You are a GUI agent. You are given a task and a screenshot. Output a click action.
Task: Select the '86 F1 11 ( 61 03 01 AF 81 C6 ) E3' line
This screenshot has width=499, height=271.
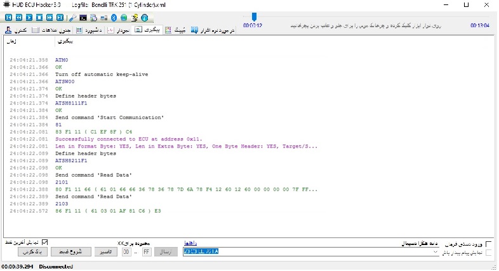click(108, 211)
